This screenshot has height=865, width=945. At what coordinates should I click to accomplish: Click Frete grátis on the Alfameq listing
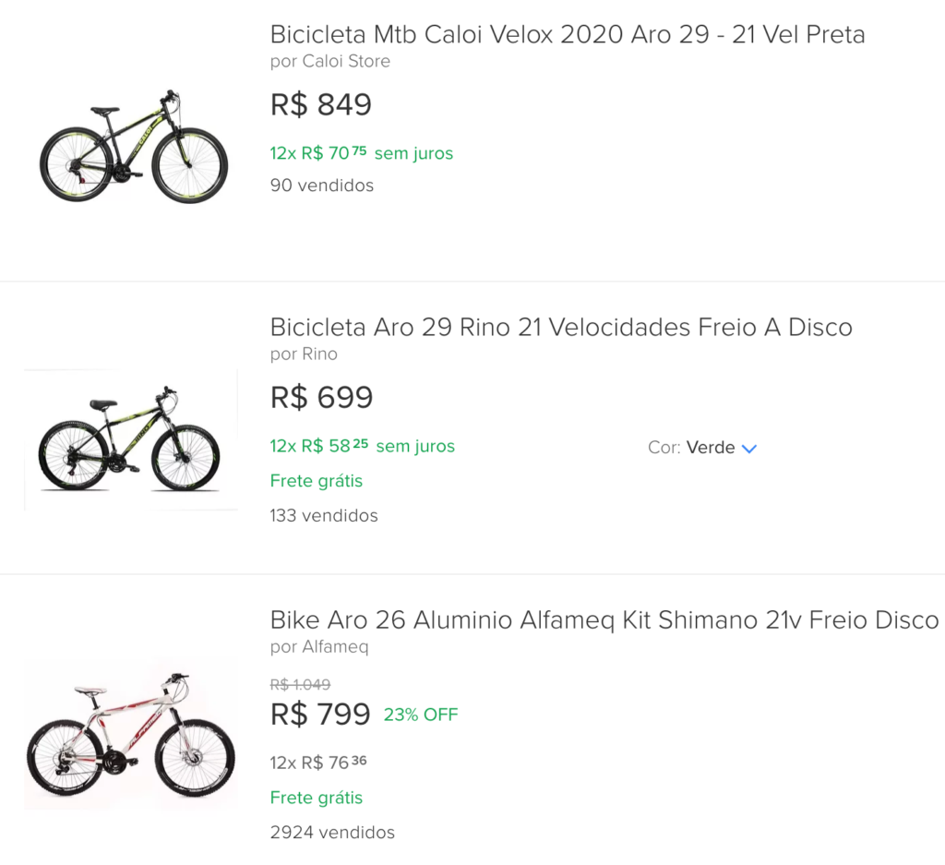(316, 798)
